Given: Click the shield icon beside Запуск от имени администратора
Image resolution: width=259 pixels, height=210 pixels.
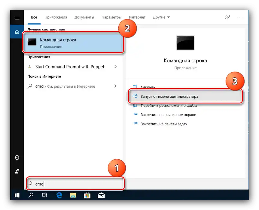Looking at the screenshot, I should point(135,96).
